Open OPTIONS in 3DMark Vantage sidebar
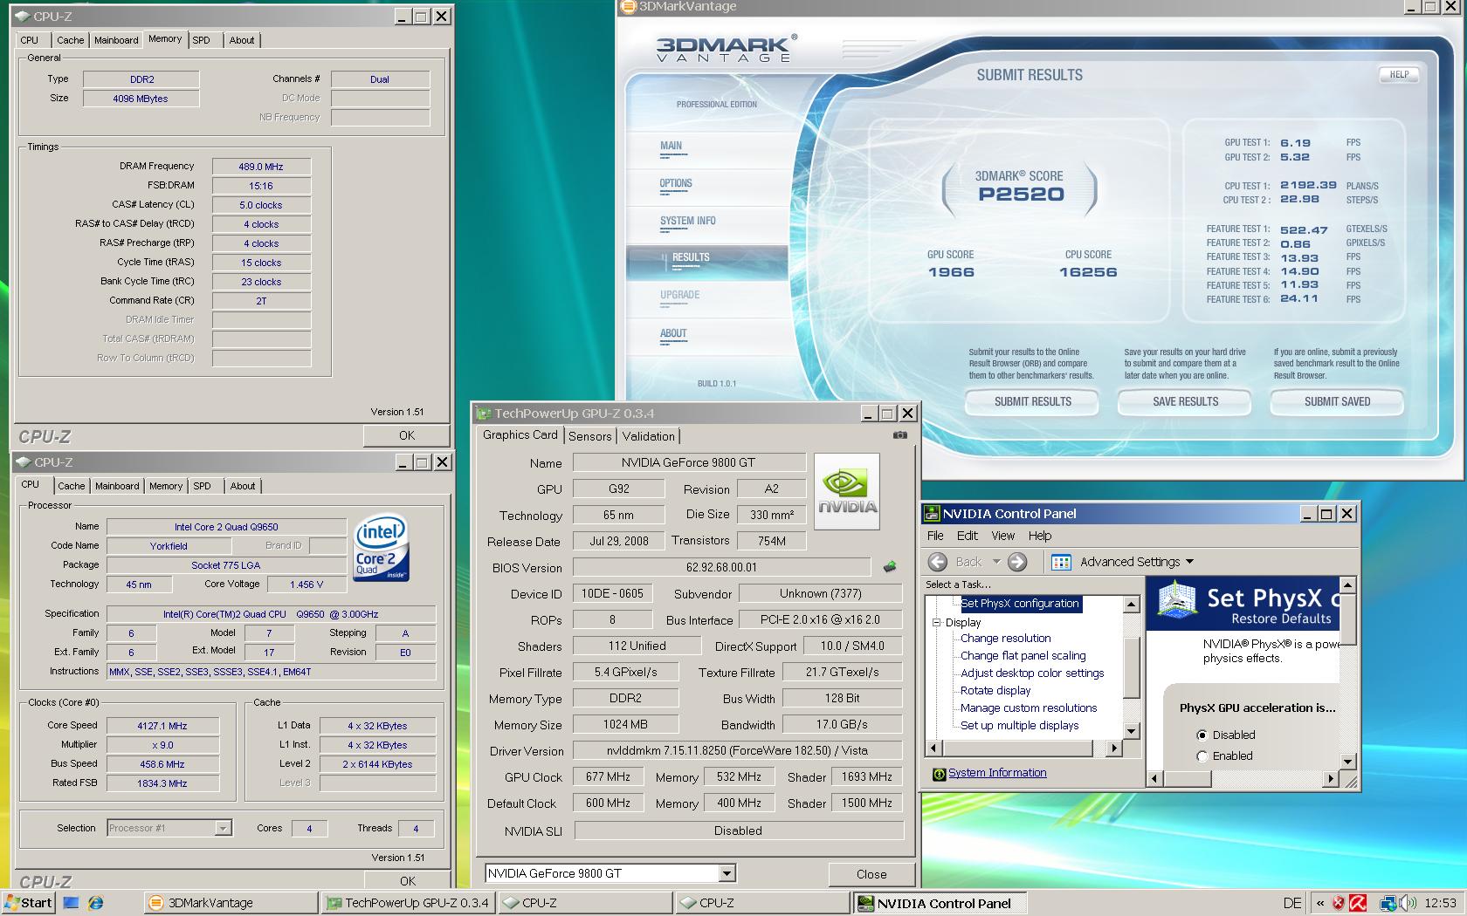The width and height of the screenshot is (1467, 916). (x=676, y=184)
